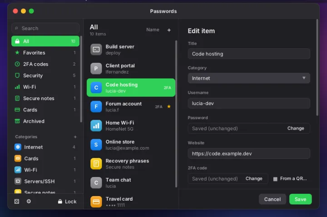Click the Search field
327x217 pixels.
tap(45, 28)
